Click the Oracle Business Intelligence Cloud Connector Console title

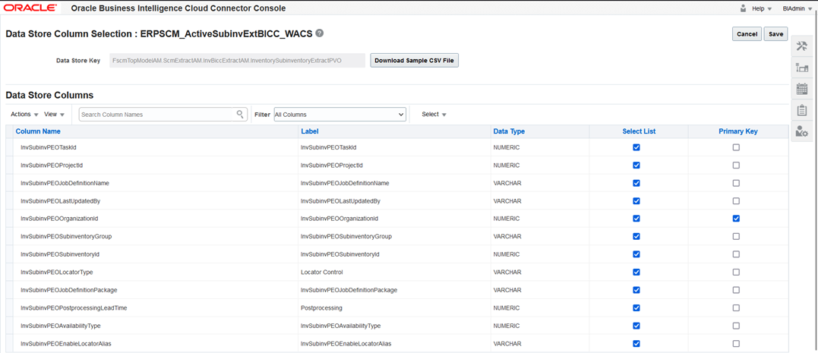point(178,9)
